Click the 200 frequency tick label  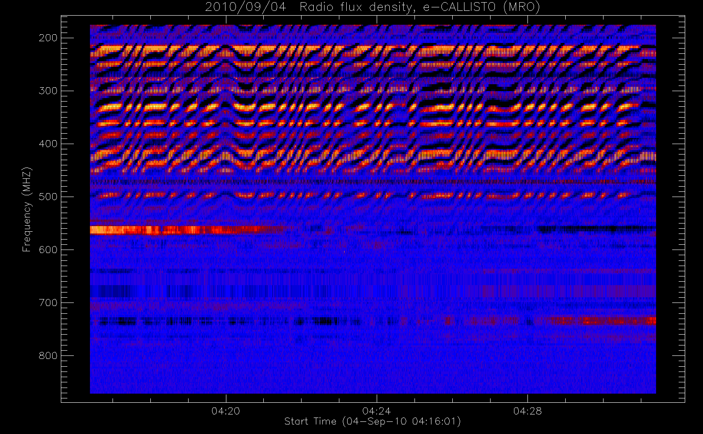pos(48,38)
